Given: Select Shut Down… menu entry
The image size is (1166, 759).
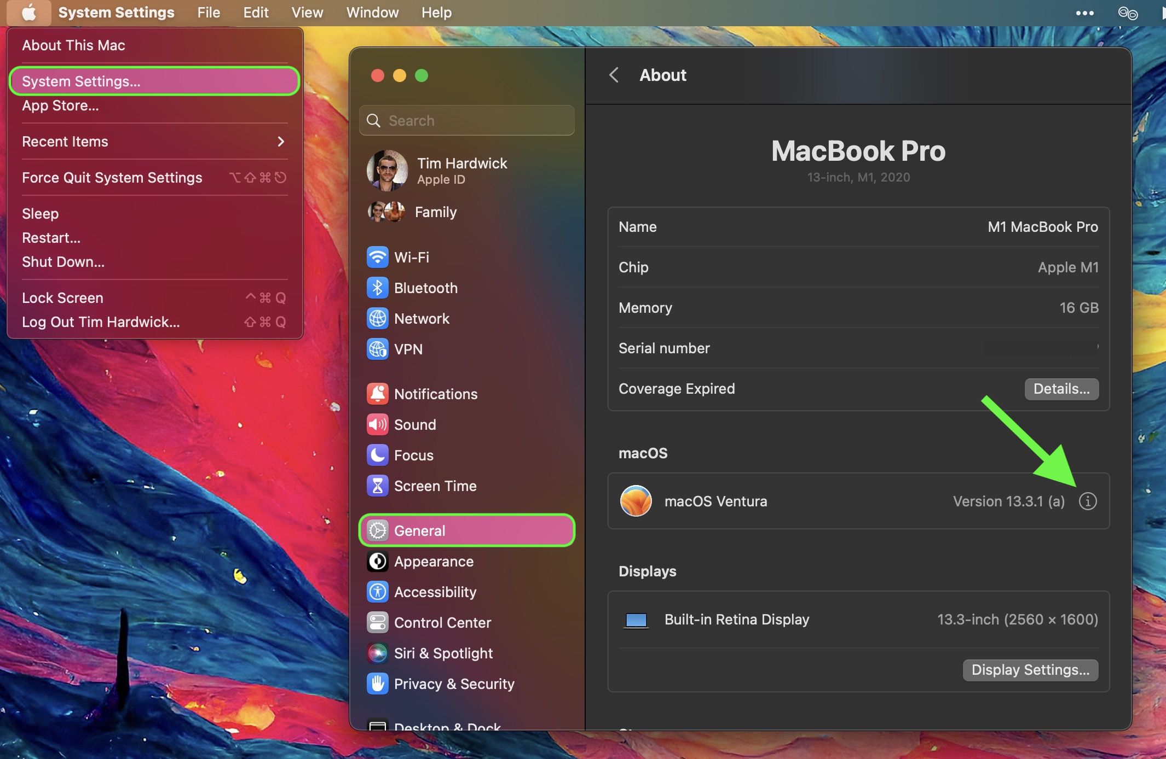Looking at the screenshot, I should 154,262.
